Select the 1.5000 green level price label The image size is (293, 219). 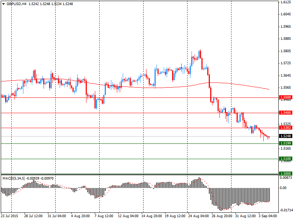[x=286, y=174]
